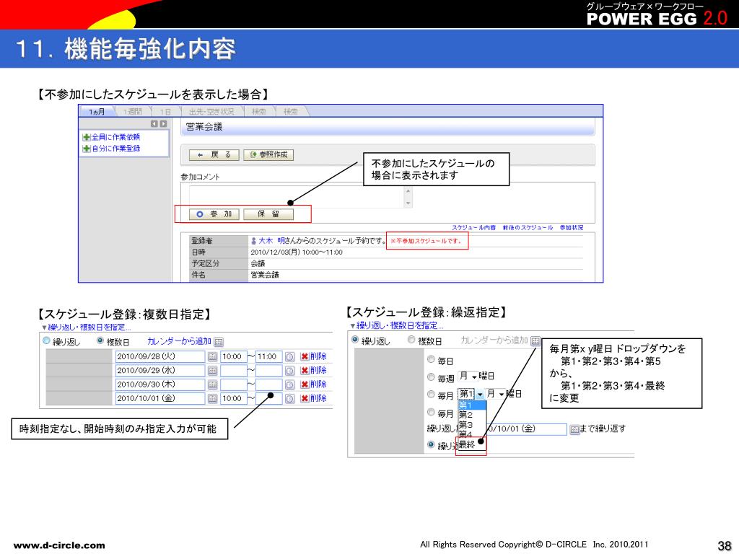
Task: Open the clock picker in 2010/09/30 row
Action: coord(290,385)
